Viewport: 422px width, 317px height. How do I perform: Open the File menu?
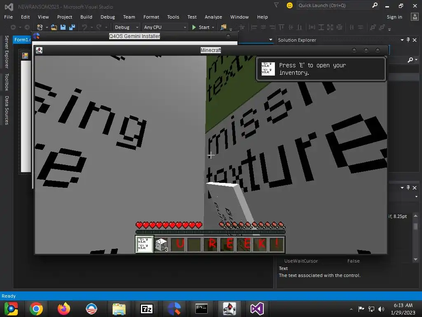(x=8, y=17)
